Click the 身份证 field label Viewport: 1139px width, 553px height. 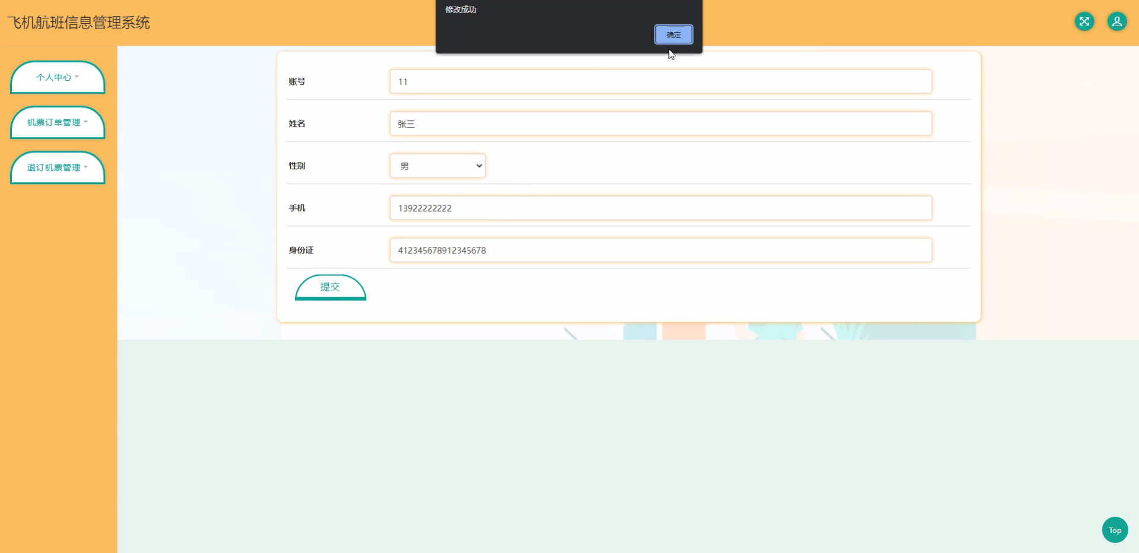pos(301,250)
